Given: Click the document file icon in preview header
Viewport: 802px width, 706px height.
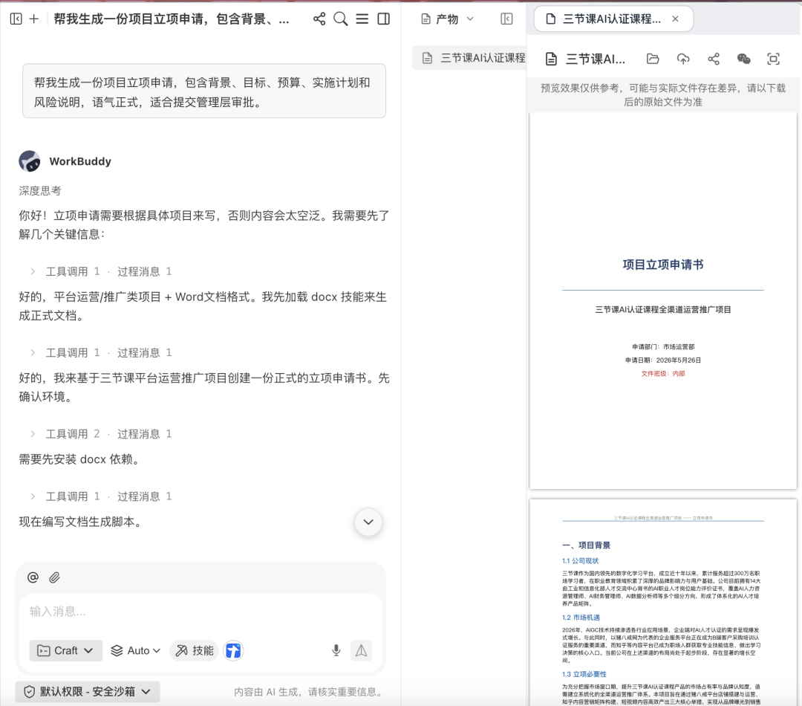Looking at the screenshot, I should tap(551, 59).
